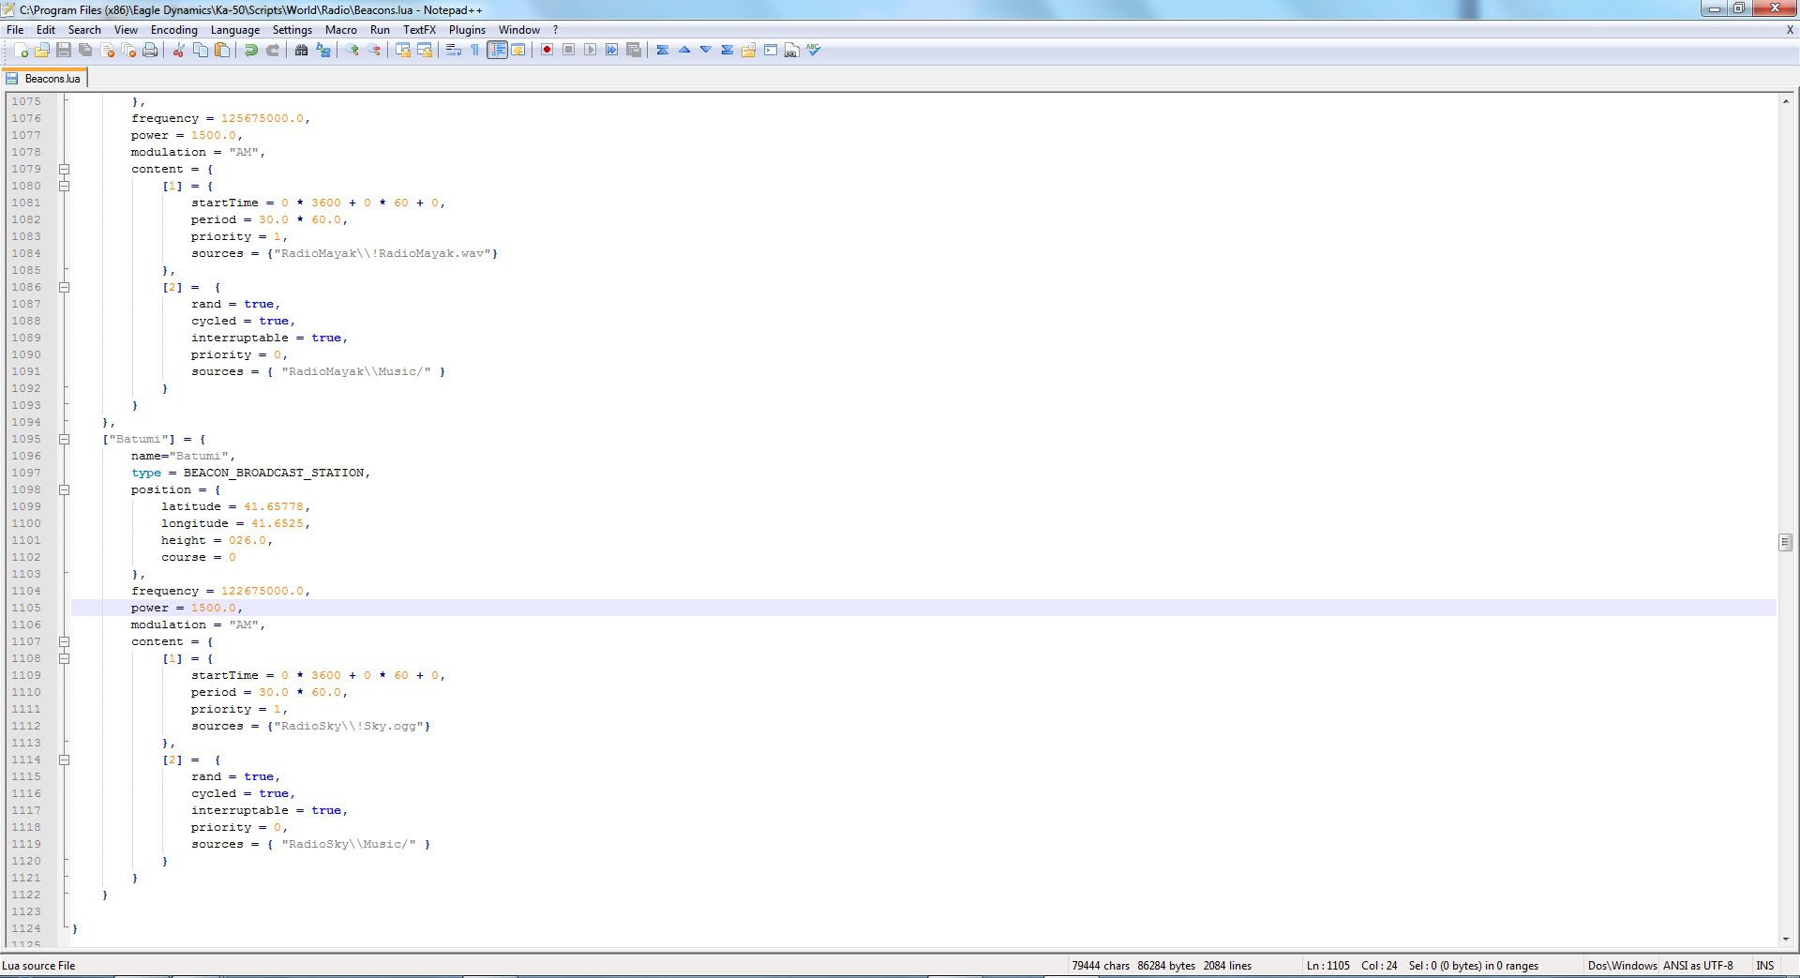The width and height of the screenshot is (1800, 978).
Task: Click the ABC spell-check toolbar icon
Action: click(x=813, y=51)
